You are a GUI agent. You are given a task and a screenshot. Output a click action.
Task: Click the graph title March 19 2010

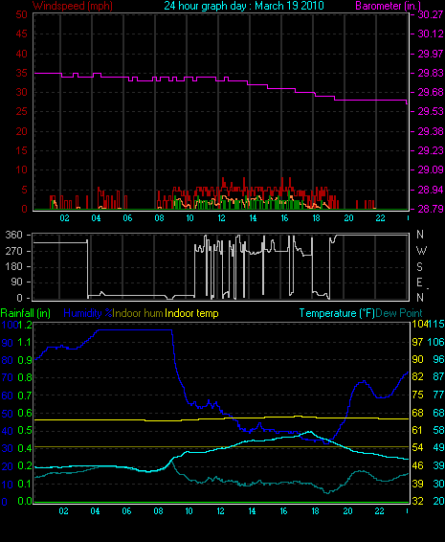244,6
